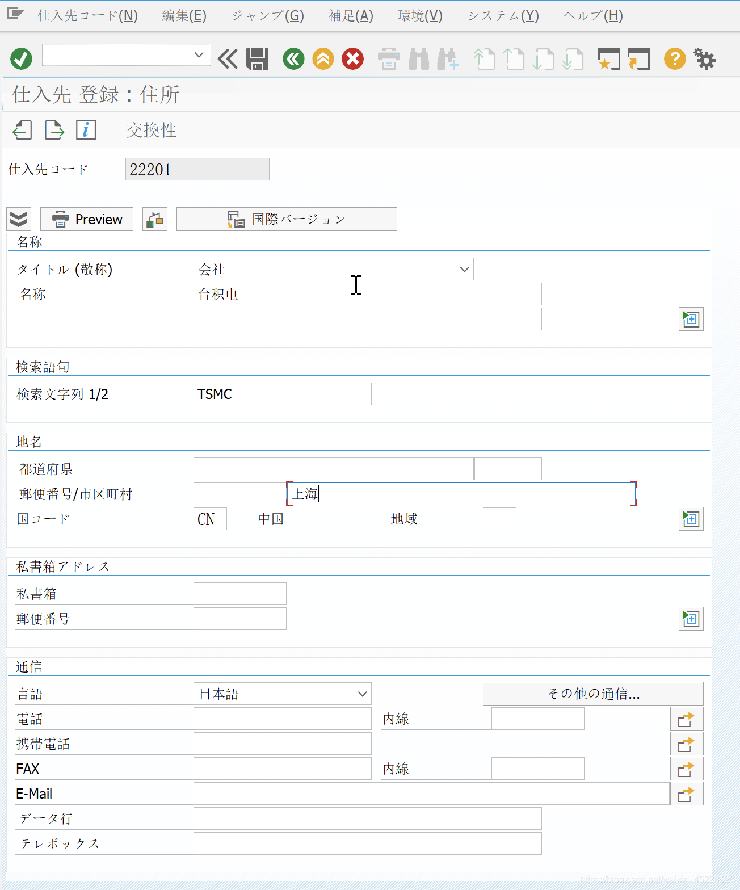
Task: Click the Preview button
Action: pyautogui.click(x=87, y=219)
